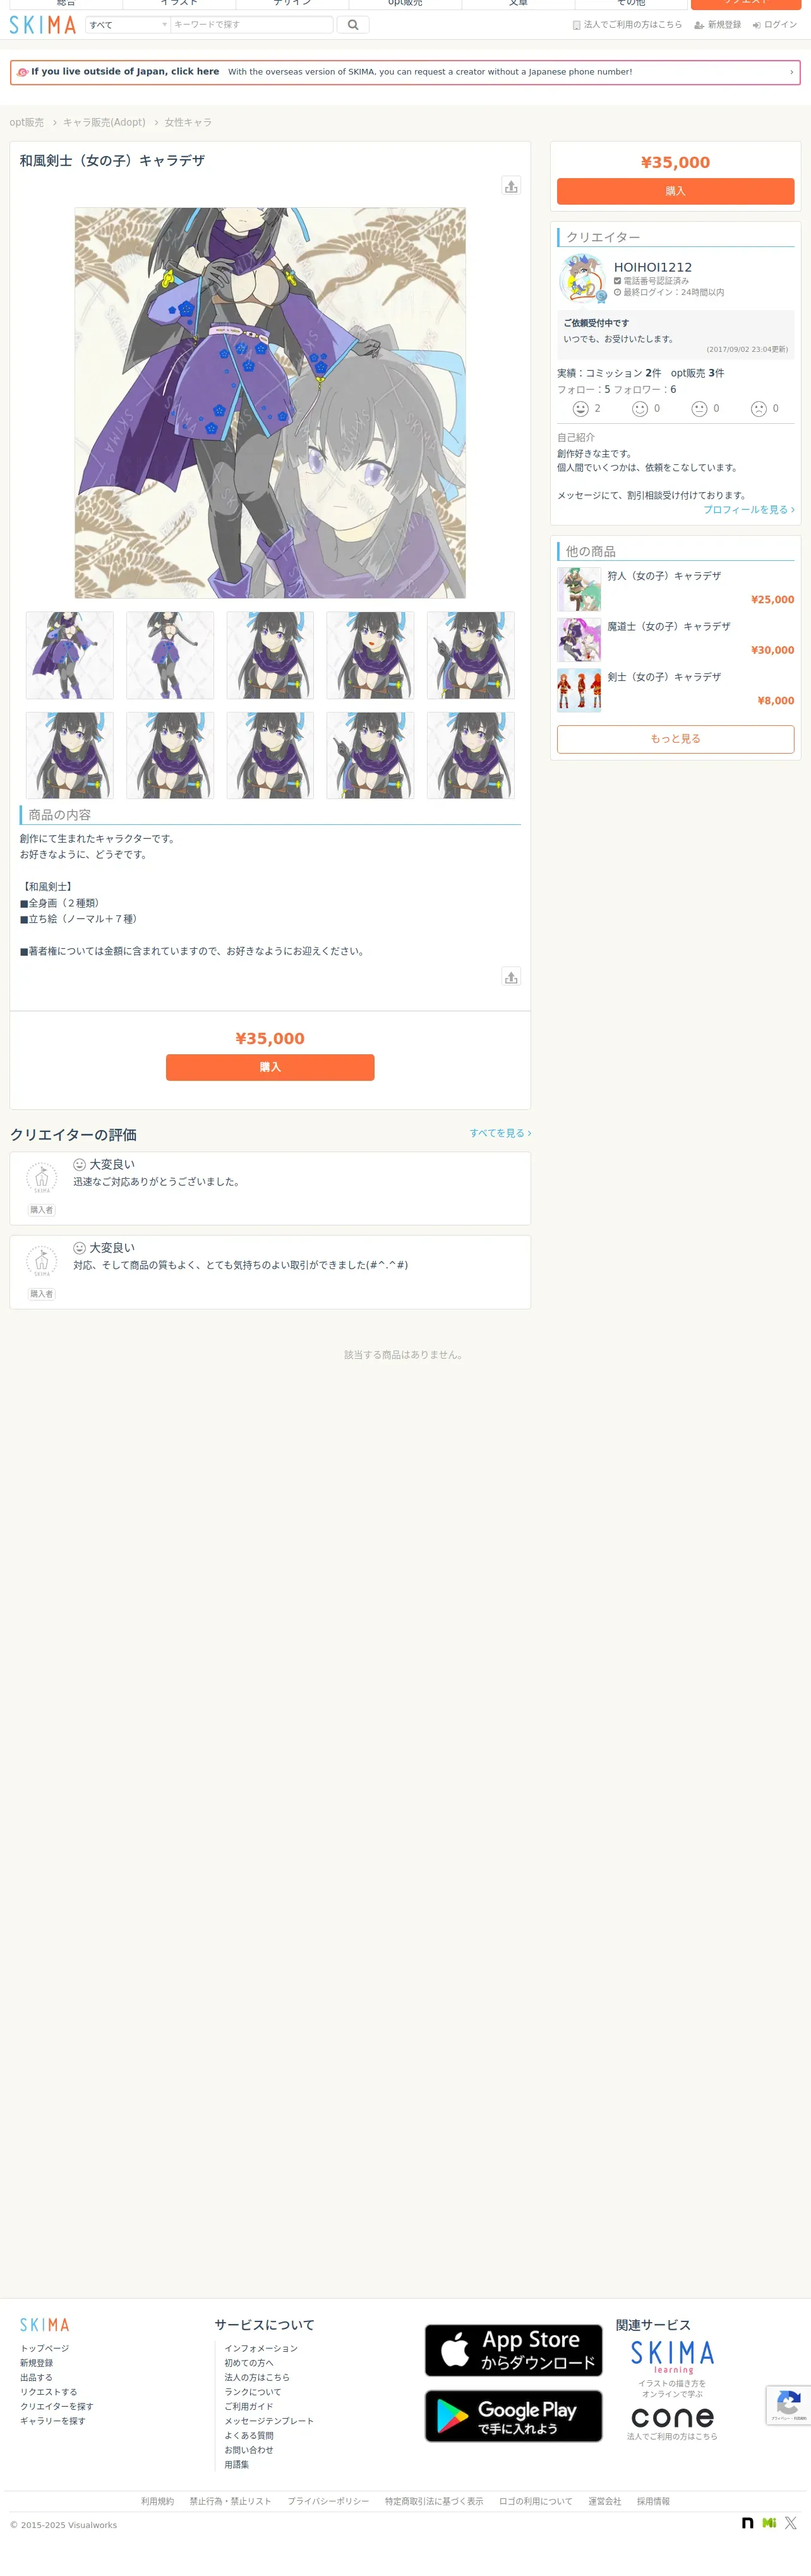Click もっと見る button under other products
The height and width of the screenshot is (2576, 811).
(x=675, y=739)
